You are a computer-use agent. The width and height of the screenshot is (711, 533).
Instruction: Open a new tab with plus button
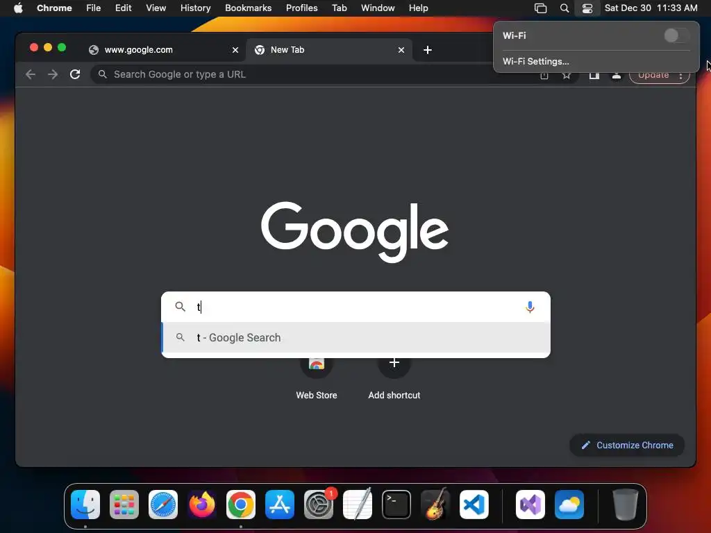(428, 50)
